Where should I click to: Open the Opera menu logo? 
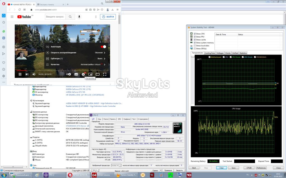[3, 4]
